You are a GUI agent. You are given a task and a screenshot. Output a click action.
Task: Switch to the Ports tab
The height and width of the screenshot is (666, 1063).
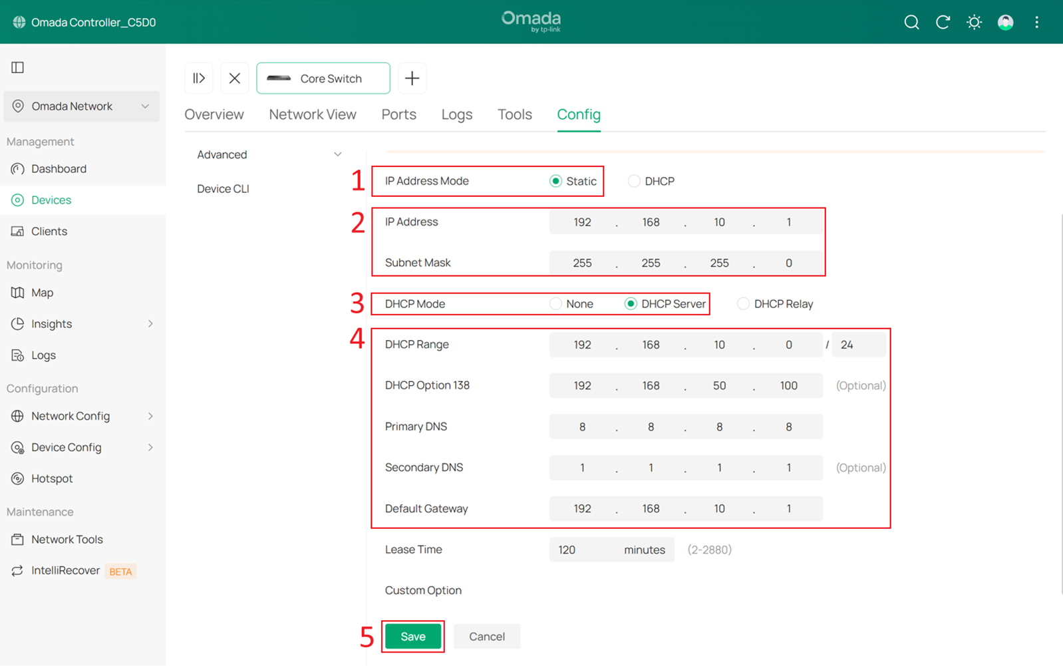tap(399, 114)
